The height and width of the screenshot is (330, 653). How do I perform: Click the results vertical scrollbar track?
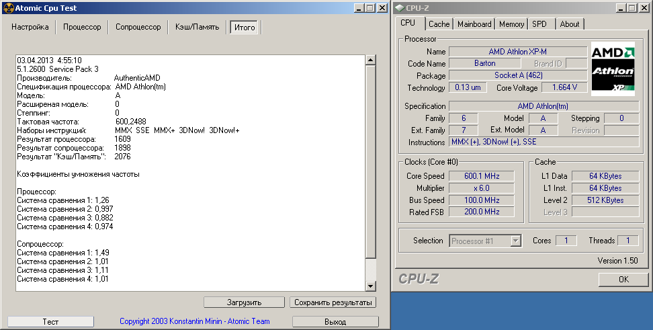click(x=370, y=269)
